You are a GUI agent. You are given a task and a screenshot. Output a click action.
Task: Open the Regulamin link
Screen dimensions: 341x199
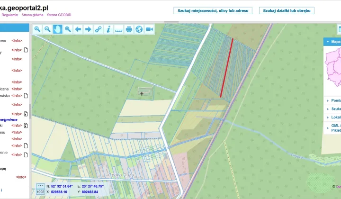tap(10, 15)
